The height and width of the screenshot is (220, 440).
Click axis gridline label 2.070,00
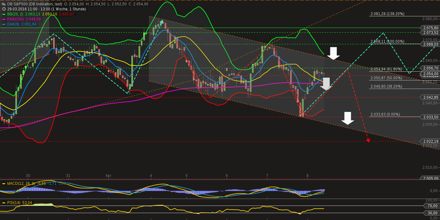(430, 40)
